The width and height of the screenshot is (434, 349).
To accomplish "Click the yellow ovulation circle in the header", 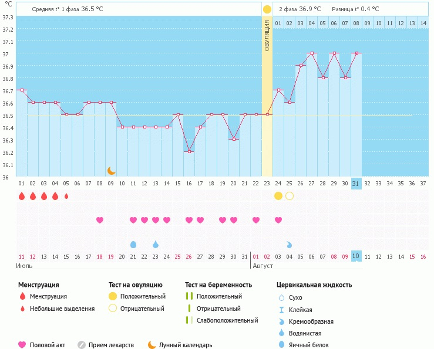I will 267,9.
